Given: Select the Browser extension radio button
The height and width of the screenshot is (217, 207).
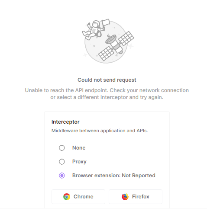Looking at the screenshot, I should click(62, 176).
